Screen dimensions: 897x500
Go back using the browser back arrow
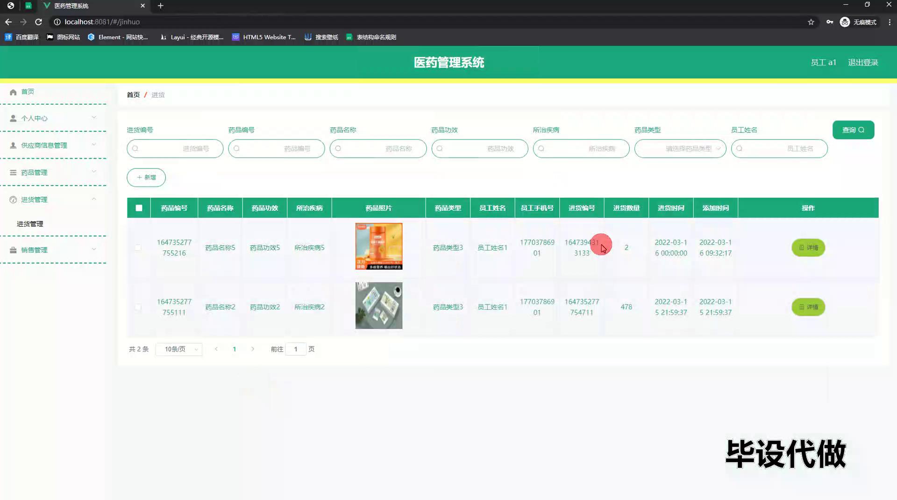pyautogui.click(x=8, y=22)
